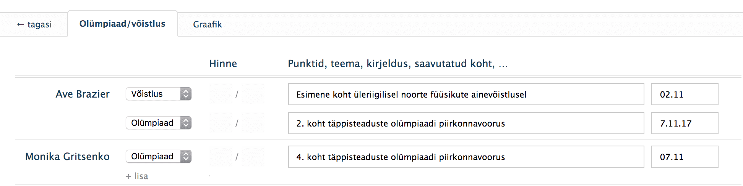Click second grade box in Monika Gritsenko's row
Viewport: 743px width, 186px height.
[253, 156]
